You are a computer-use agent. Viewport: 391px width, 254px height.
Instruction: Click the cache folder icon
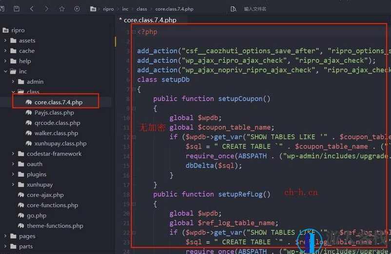(14, 51)
